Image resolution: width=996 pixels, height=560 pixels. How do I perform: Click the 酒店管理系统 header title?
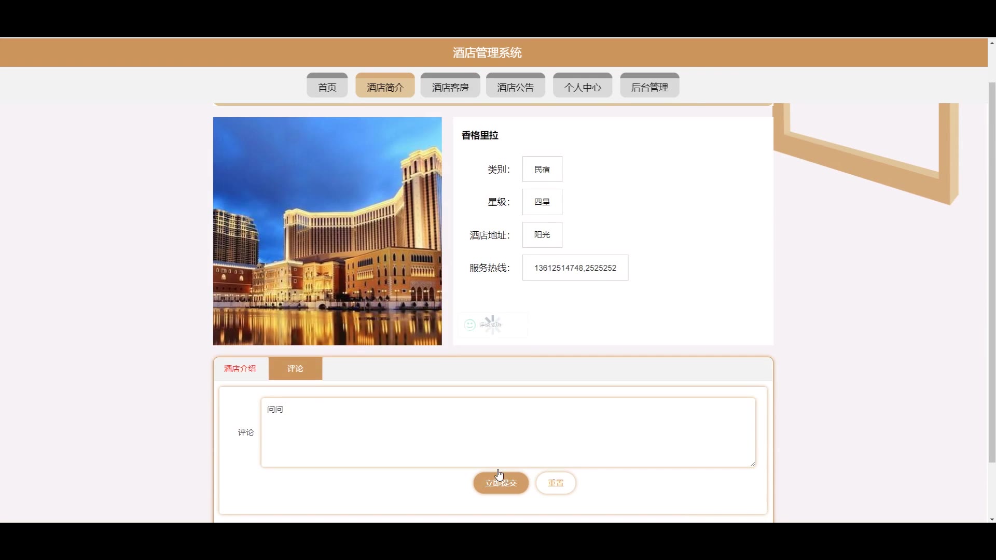(x=487, y=52)
